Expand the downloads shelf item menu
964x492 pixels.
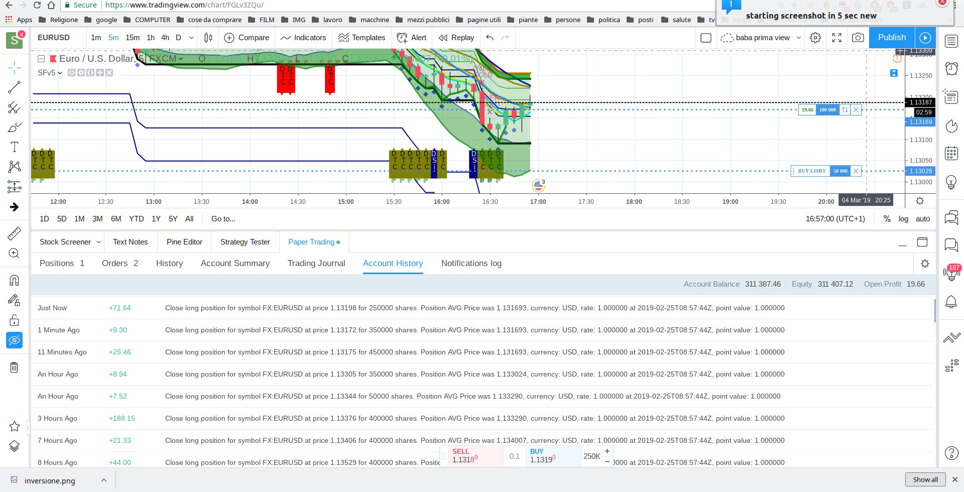coord(104,480)
